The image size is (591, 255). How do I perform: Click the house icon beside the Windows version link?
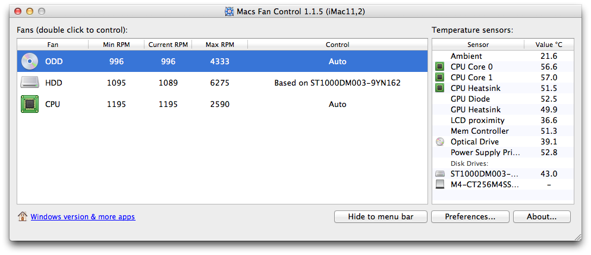(23, 216)
